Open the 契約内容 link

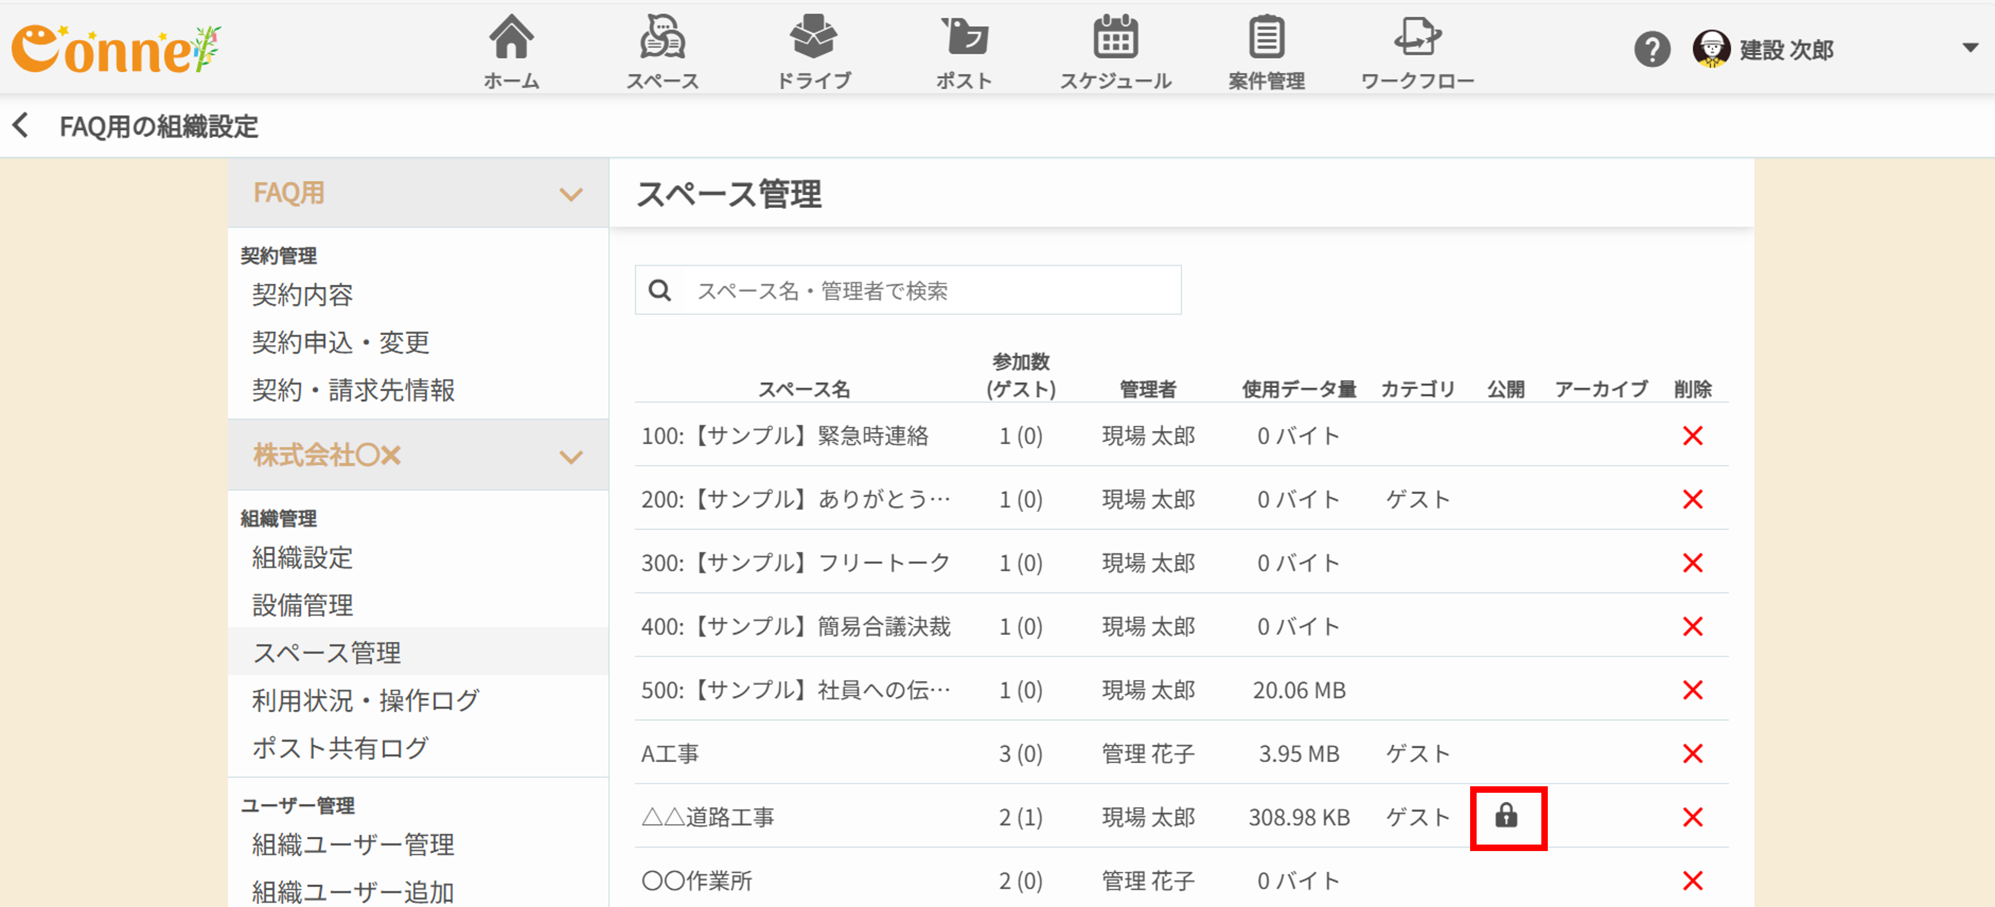tap(303, 295)
